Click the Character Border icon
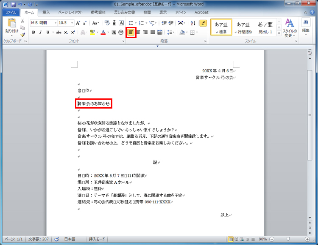 tap(121, 23)
